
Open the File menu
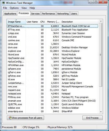point(5,8)
